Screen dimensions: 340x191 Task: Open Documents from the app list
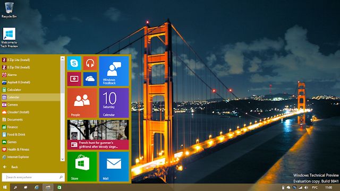(30, 120)
